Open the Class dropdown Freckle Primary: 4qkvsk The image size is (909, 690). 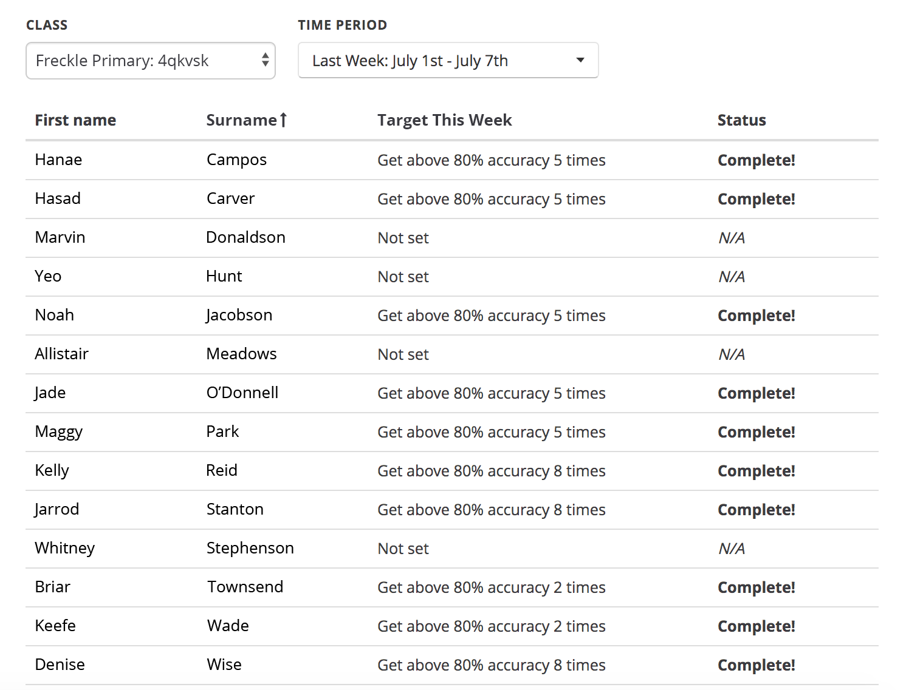[151, 61]
